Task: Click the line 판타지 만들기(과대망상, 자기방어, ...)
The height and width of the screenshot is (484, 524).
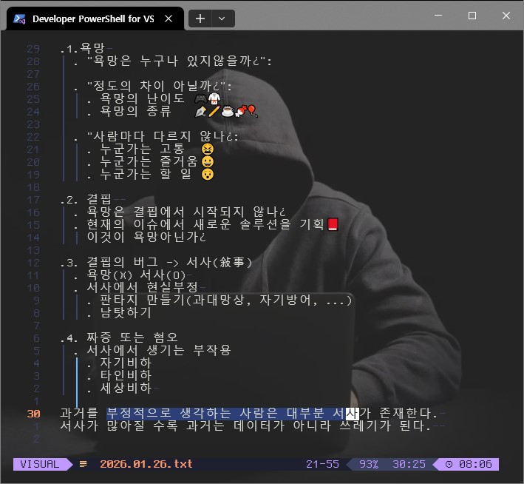Action: click(226, 300)
